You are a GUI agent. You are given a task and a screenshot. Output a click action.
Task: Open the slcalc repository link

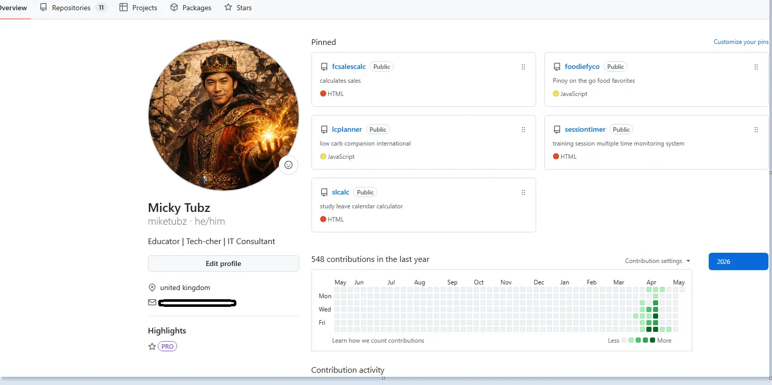click(x=341, y=192)
